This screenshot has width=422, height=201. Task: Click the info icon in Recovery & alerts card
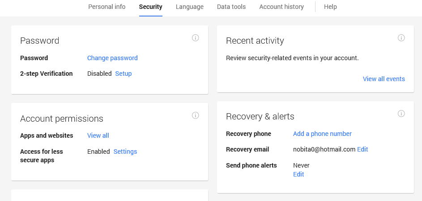[401, 114]
